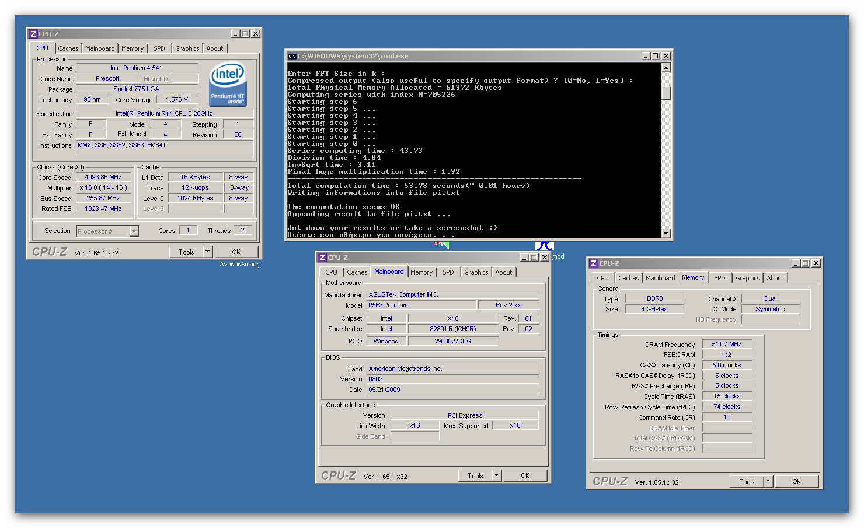Click the 4 GBytes memory size field
864x528 pixels.
(x=654, y=309)
